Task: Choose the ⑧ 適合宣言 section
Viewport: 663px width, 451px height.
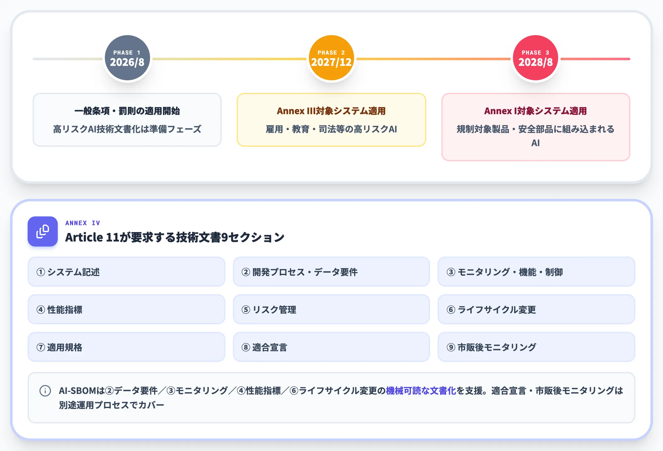Action: [331, 347]
